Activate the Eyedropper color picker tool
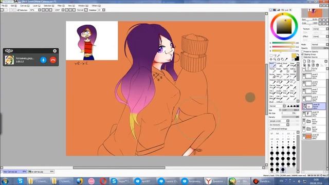 pyautogui.click(x=286, y=60)
